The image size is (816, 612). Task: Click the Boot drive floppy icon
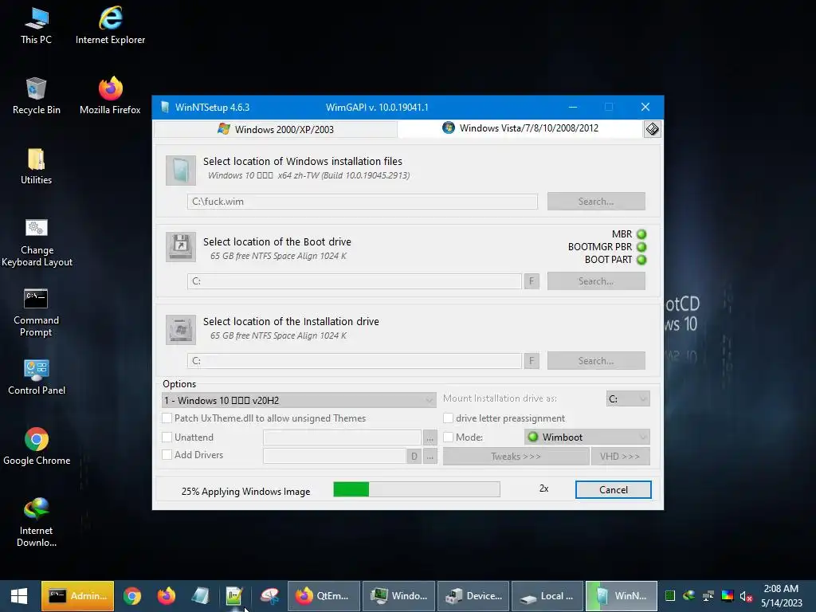(x=181, y=247)
